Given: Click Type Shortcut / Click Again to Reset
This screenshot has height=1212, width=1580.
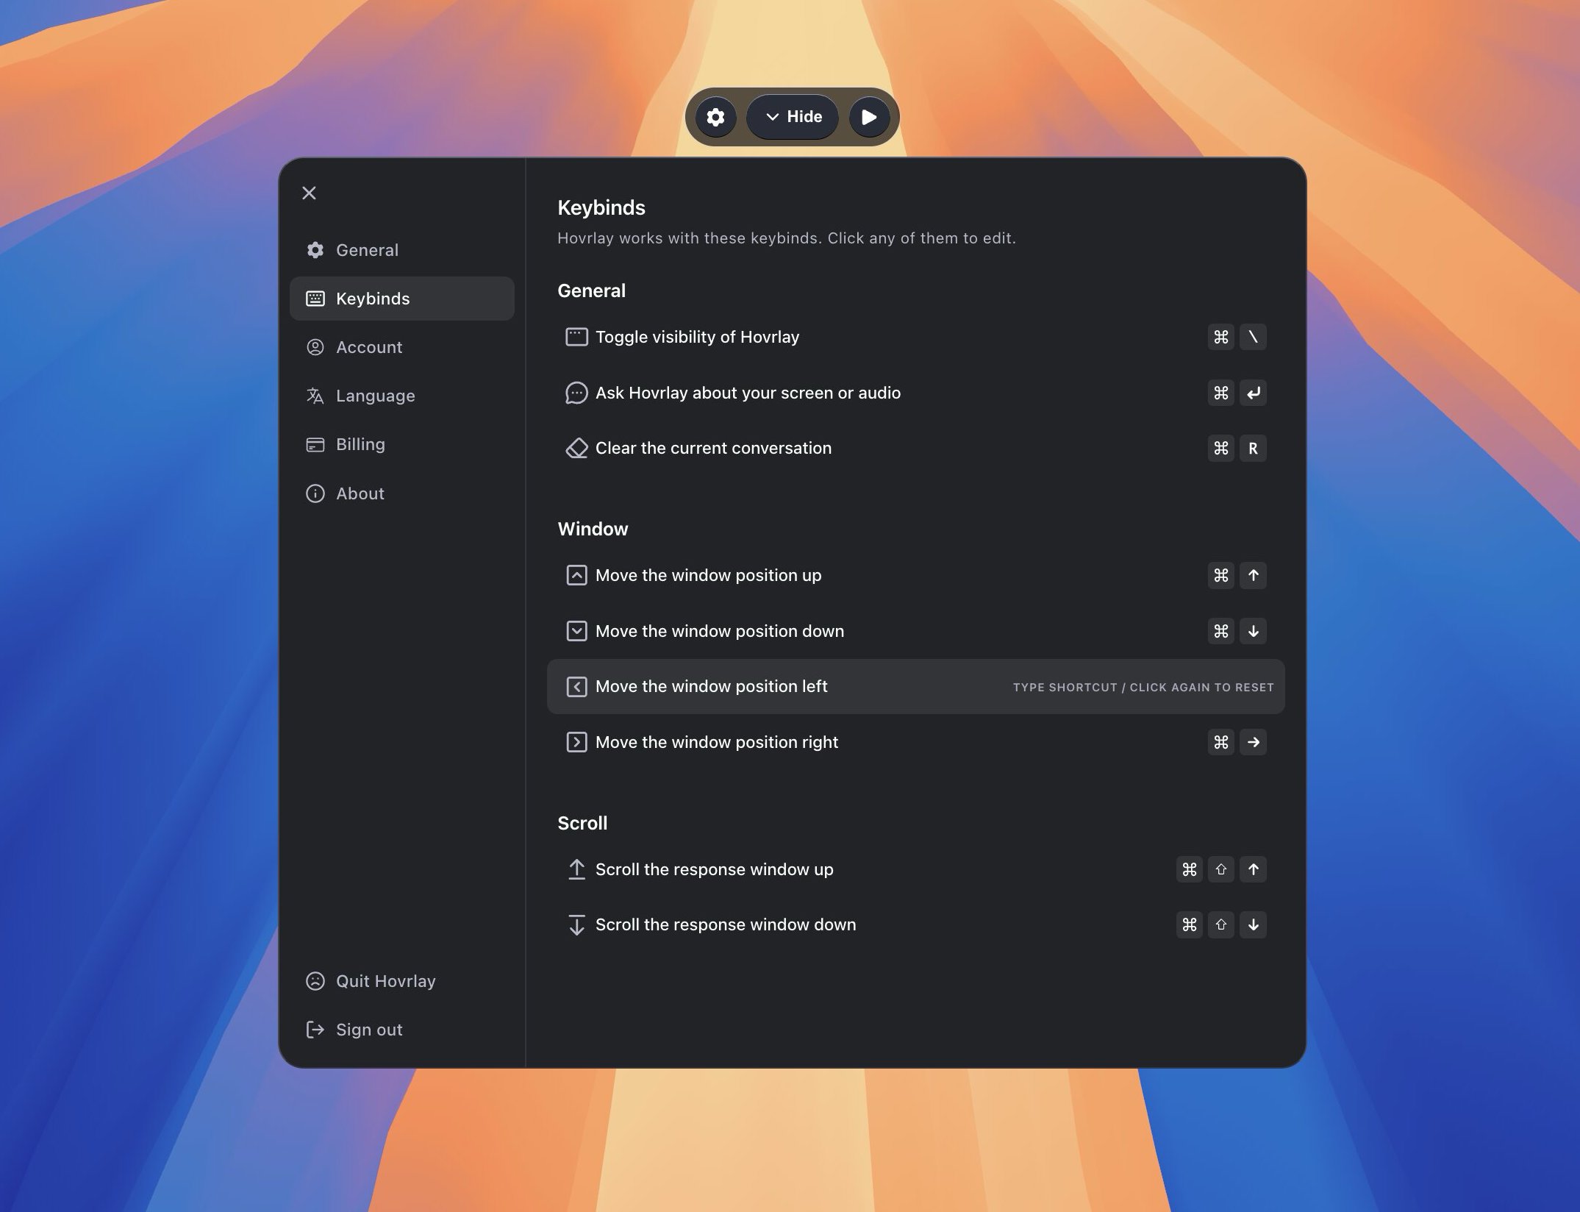Looking at the screenshot, I should [x=1143, y=687].
